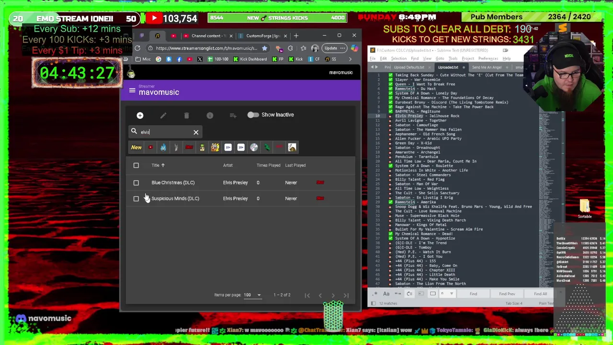The width and height of the screenshot is (613, 345).
Task: Click the Elvis Presley - Jailhouse Rock line
Action: [427, 115]
